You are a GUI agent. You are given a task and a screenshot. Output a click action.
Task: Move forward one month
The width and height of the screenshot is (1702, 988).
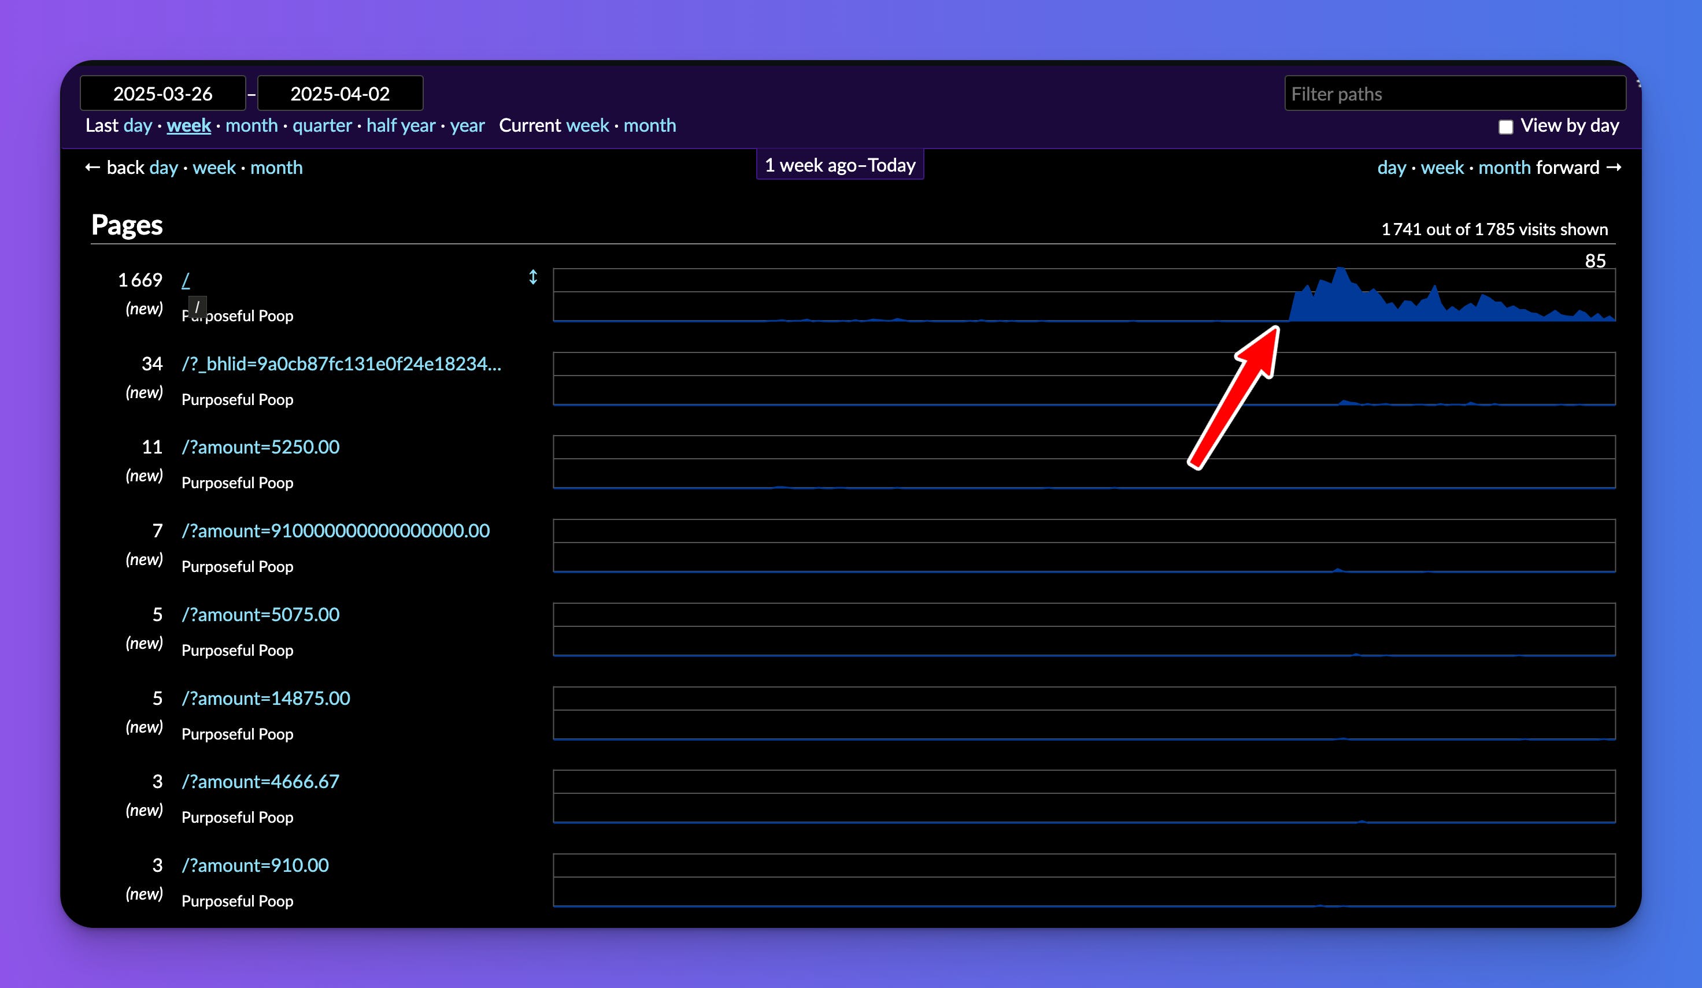click(1504, 168)
